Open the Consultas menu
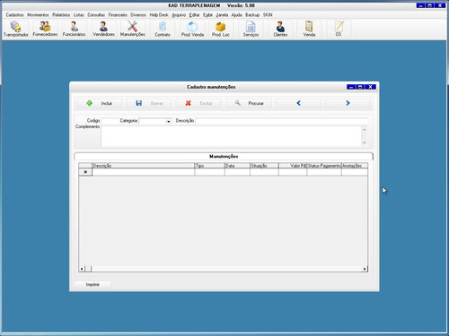This screenshot has width=449, height=336. point(96,15)
